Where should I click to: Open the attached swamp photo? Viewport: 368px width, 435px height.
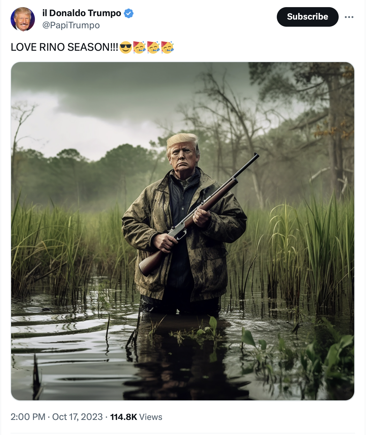pyautogui.click(x=183, y=231)
